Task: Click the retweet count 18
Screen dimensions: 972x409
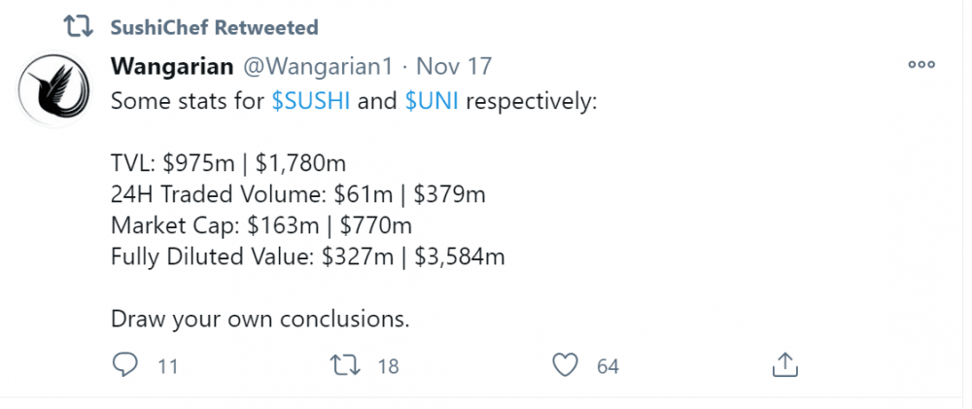Action: 388,366
